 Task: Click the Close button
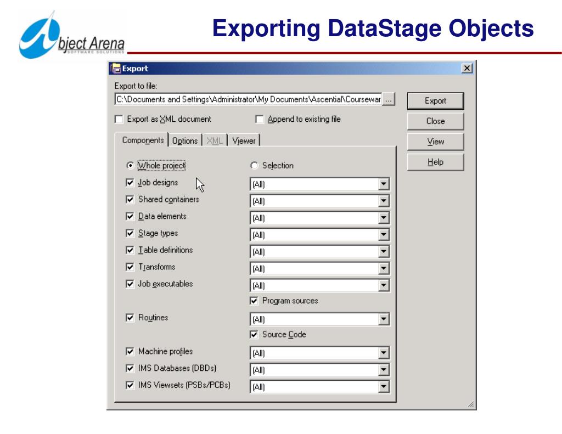pyautogui.click(x=435, y=121)
